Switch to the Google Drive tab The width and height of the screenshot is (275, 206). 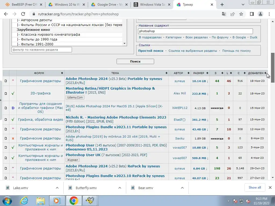click(110, 5)
